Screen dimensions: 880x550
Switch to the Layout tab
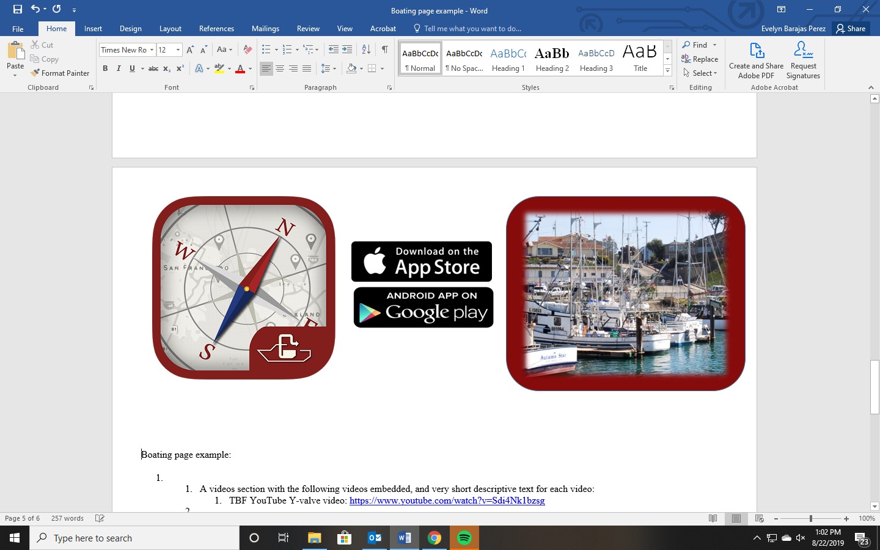[x=170, y=29]
